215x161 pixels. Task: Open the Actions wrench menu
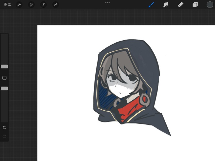[x=19, y=5]
